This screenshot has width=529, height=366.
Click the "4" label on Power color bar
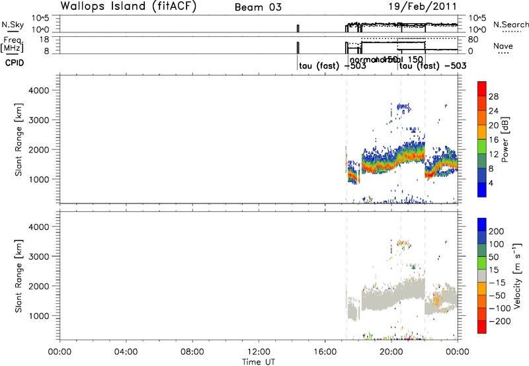coord(491,183)
